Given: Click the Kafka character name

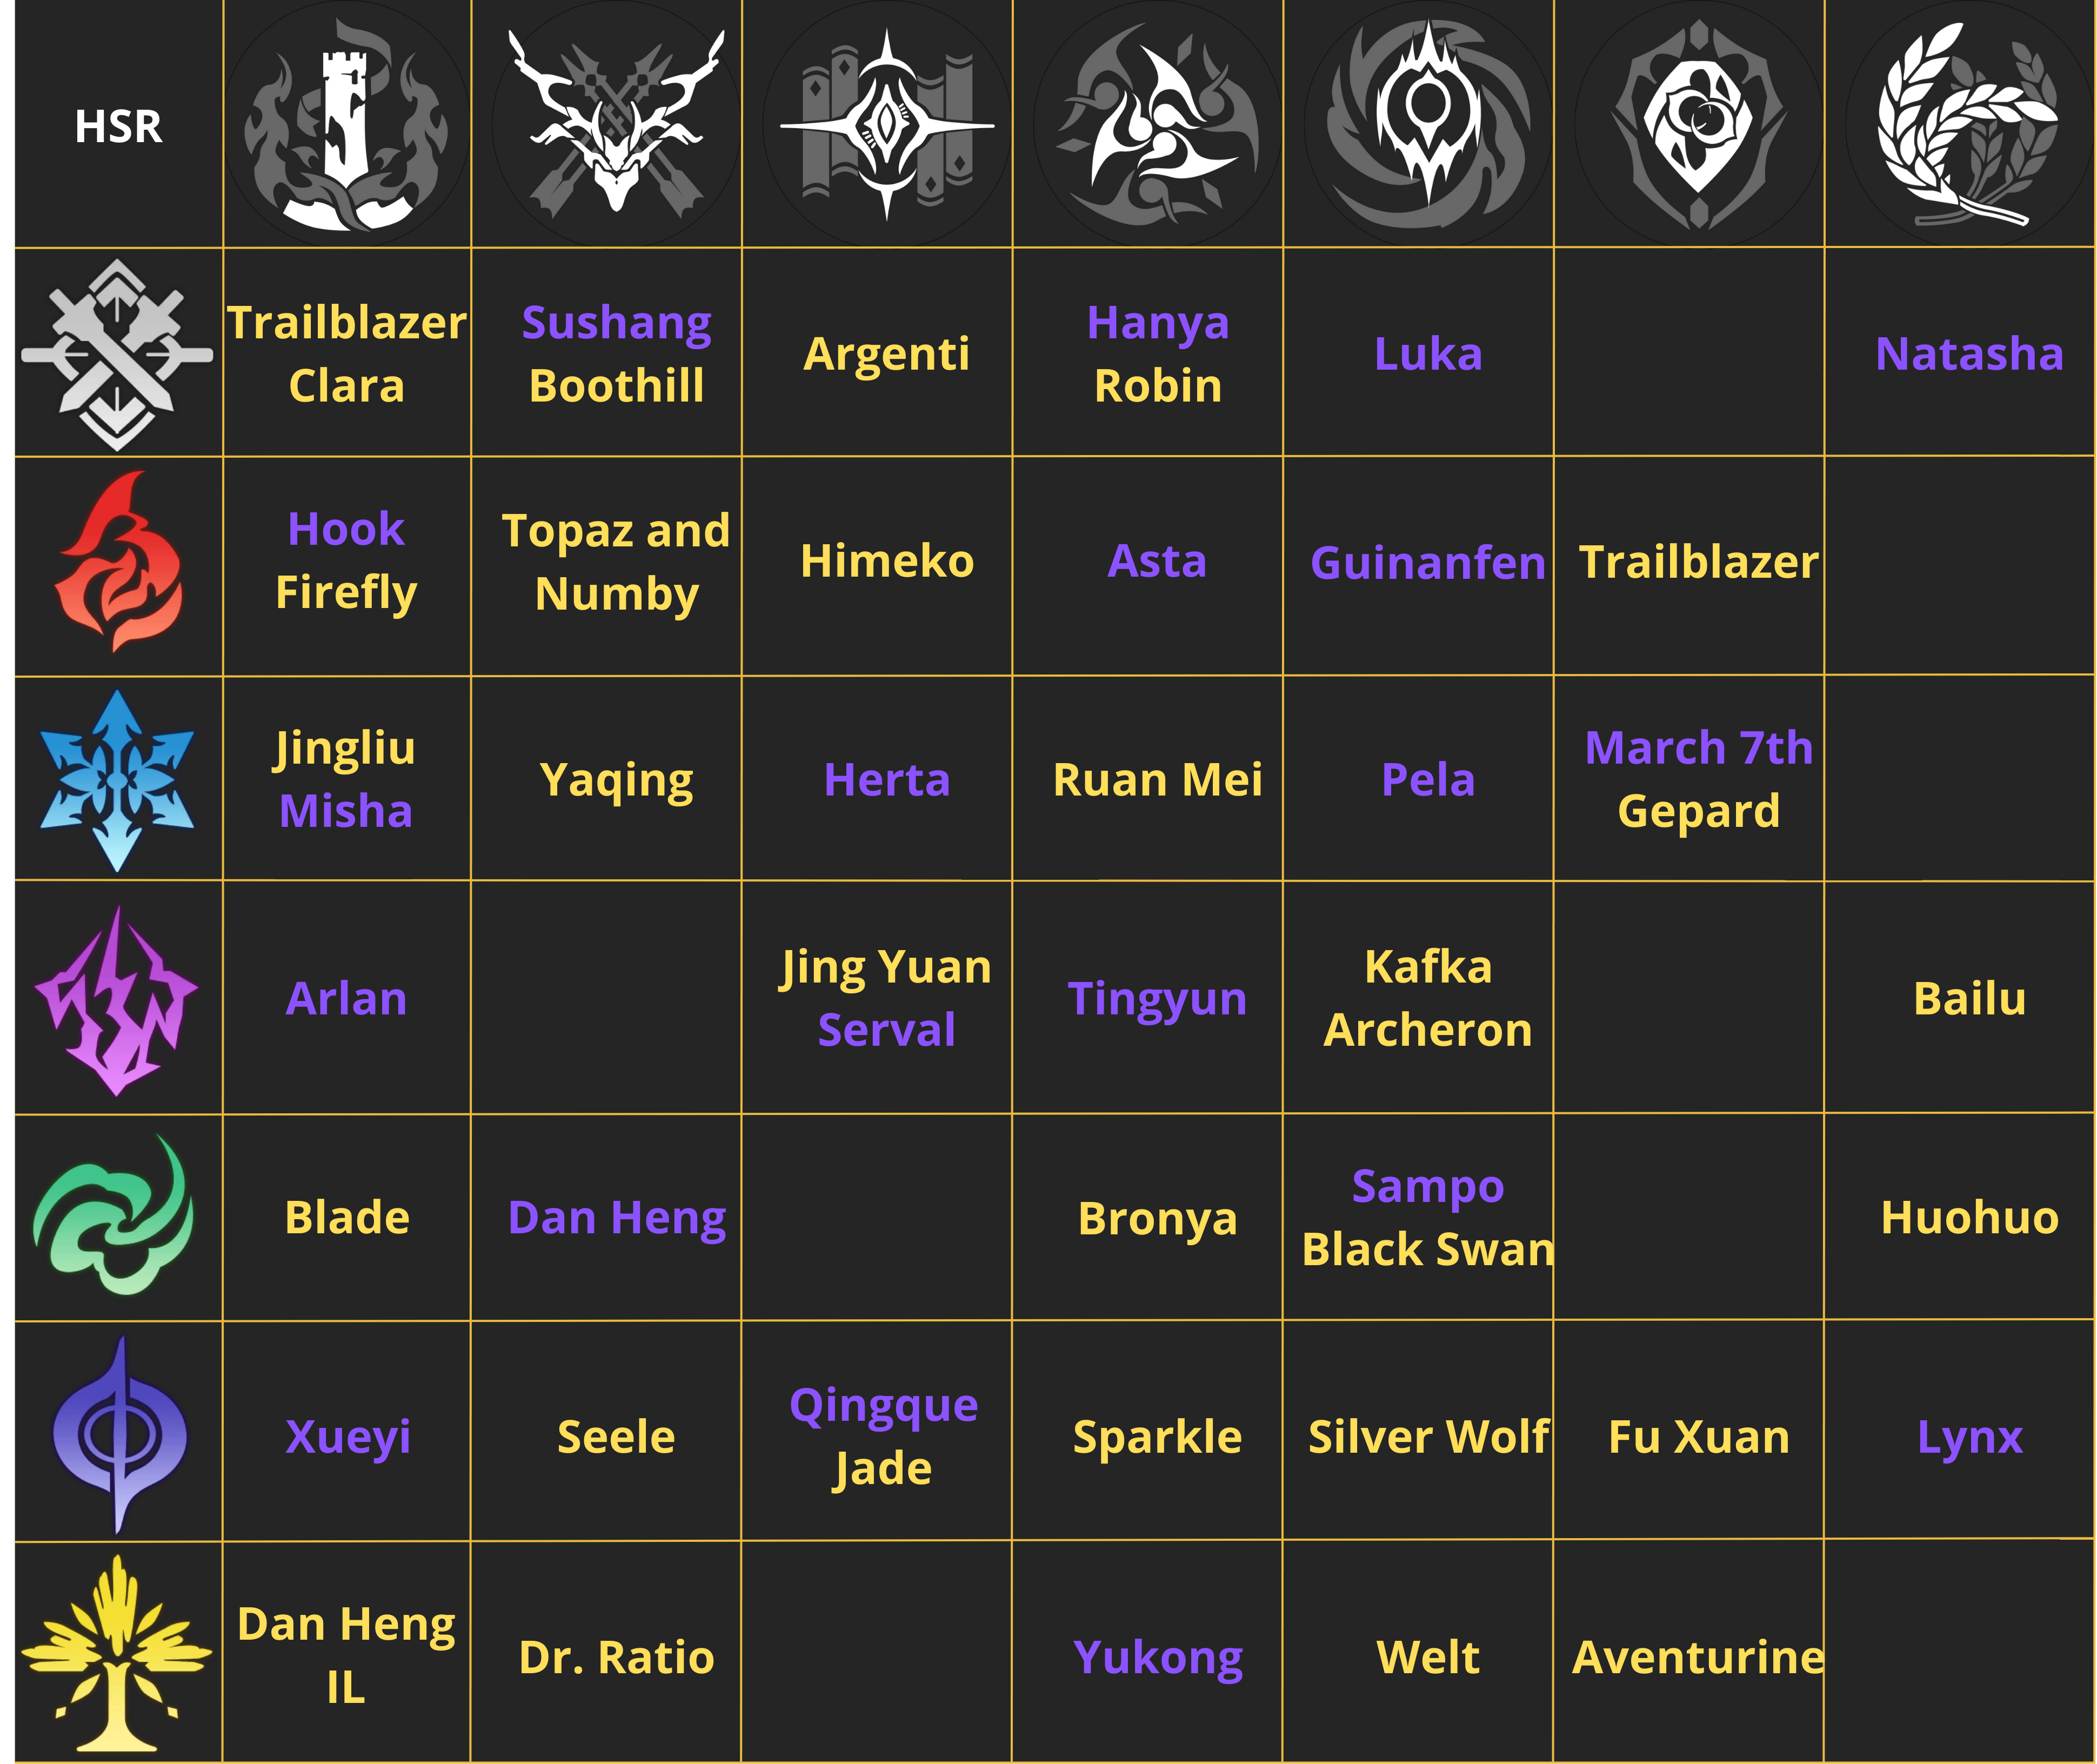Looking at the screenshot, I should tap(1428, 968).
